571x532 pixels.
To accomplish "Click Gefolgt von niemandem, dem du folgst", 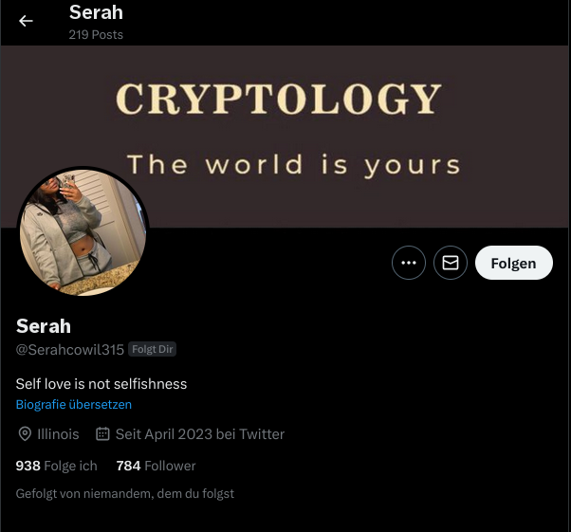I will point(125,493).
